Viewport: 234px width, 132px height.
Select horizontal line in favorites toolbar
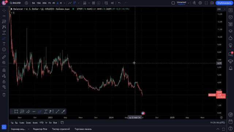point(34,111)
